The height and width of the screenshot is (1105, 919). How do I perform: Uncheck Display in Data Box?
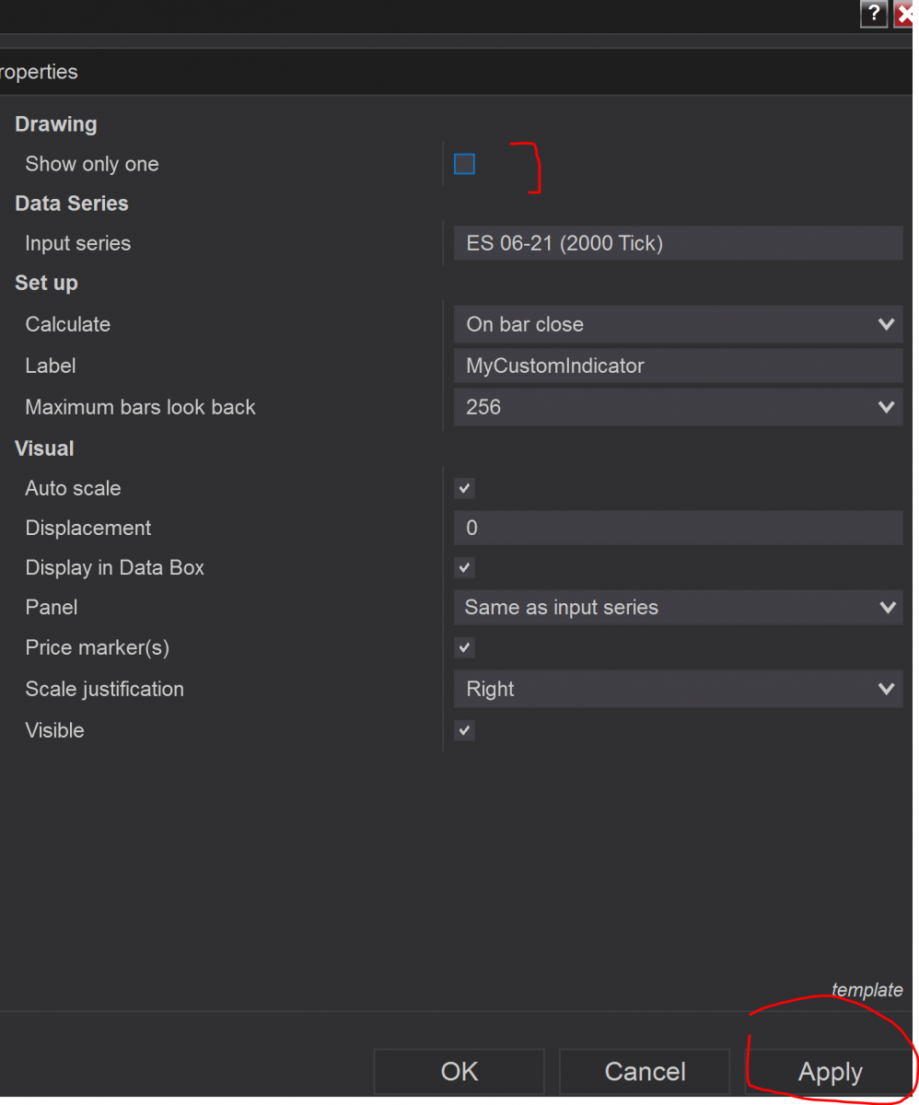pos(464,567)
